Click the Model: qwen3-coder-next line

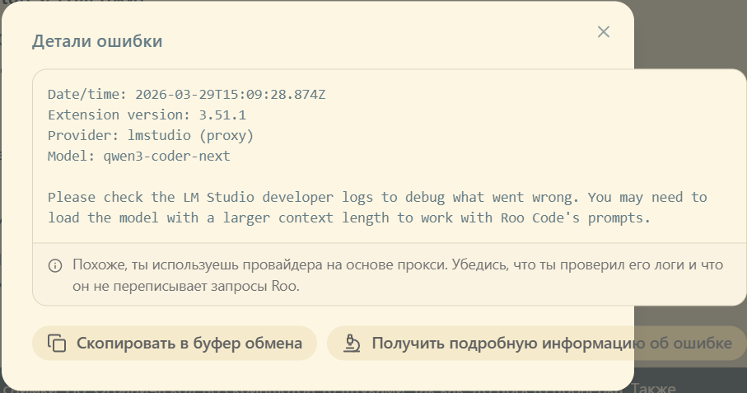[139, 157]
